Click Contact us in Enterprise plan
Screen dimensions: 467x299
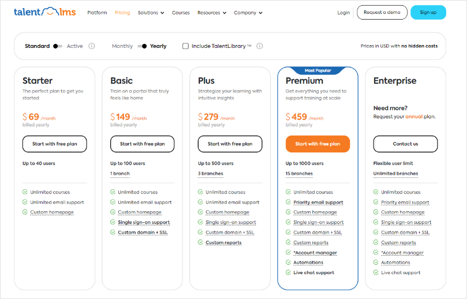coord(405,144)
